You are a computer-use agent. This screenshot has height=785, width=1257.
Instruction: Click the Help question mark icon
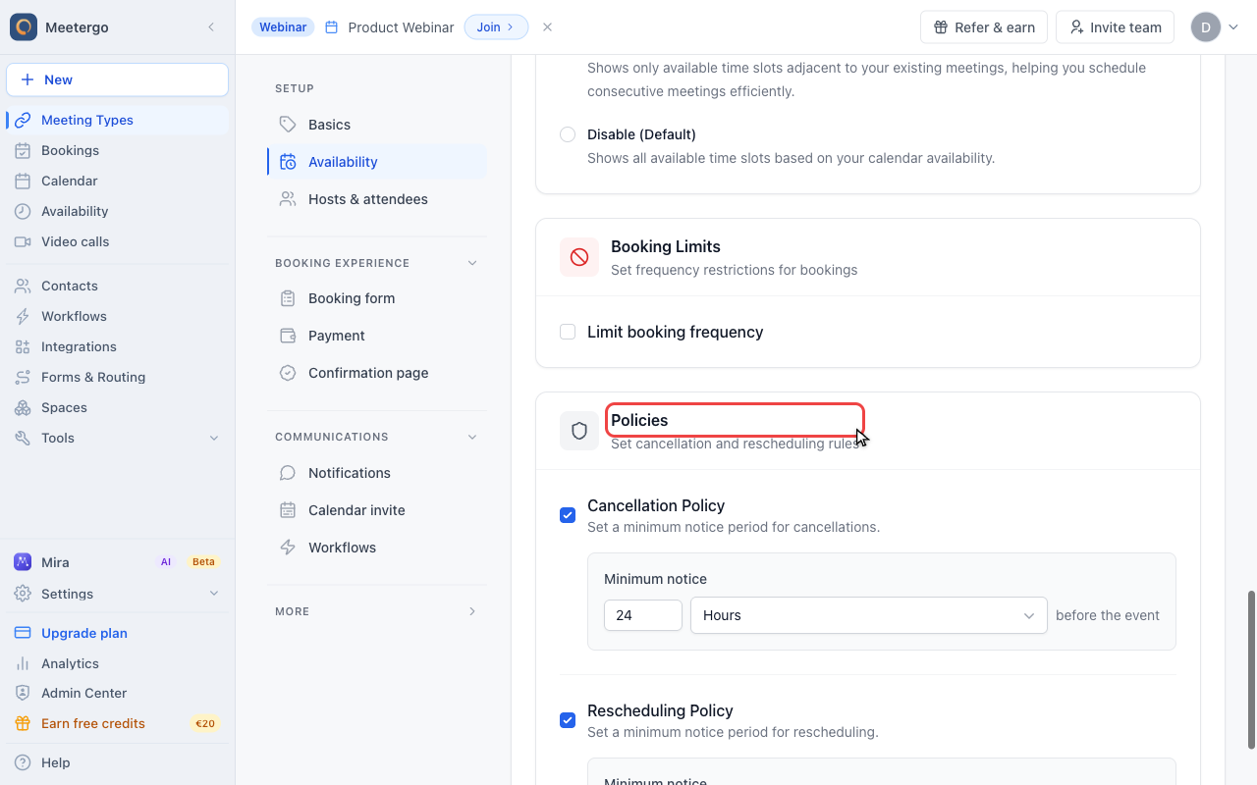click(x=23, y=762)
